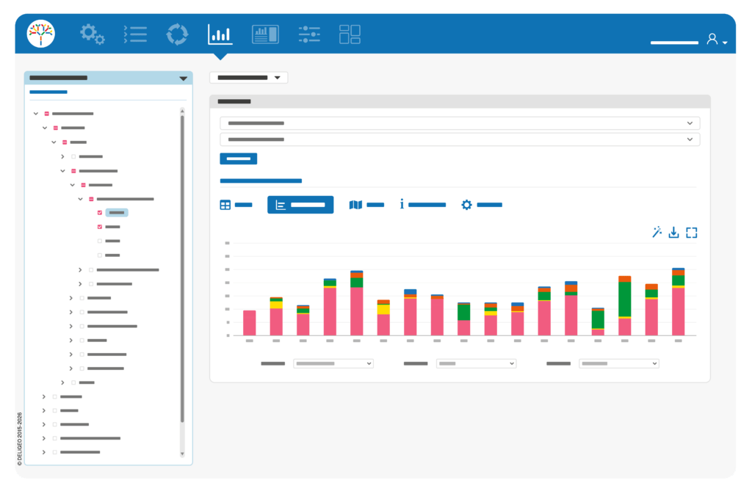This screenshot has width=752, height=491.
Task: Open the dashboard report icon in header
Action: pyautogui.click(x=265, y=34)
